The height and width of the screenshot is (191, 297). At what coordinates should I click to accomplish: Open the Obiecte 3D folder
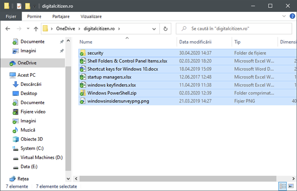32,139
